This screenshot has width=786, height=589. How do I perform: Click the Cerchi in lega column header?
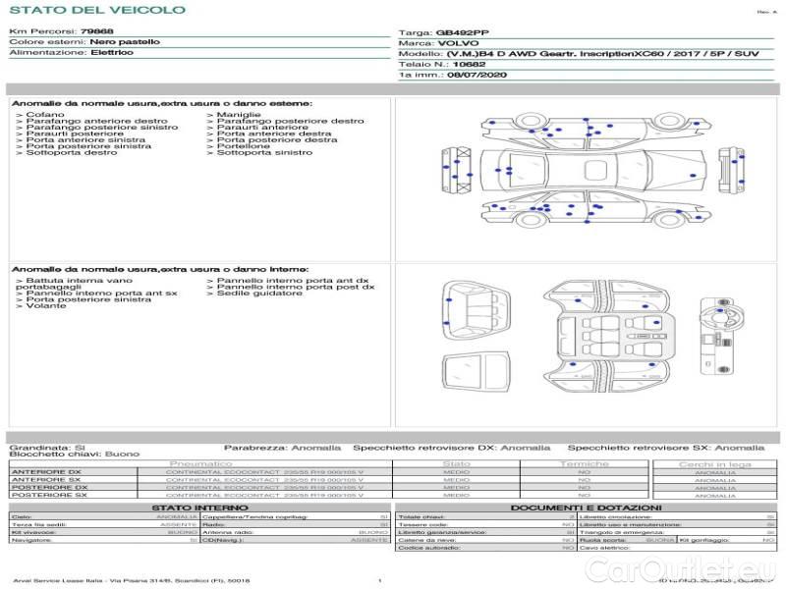[x=714, y=463]
